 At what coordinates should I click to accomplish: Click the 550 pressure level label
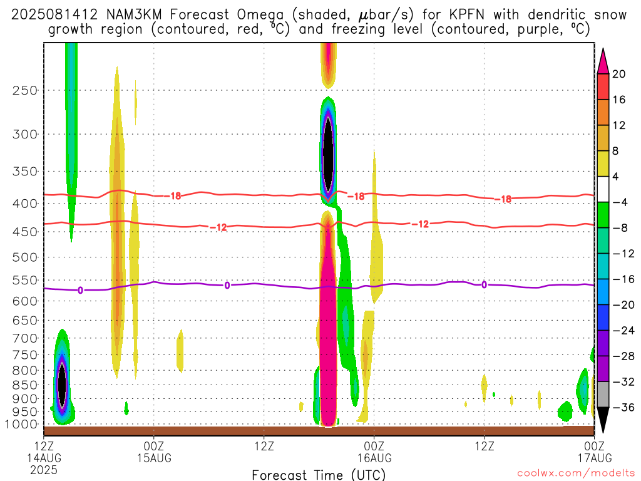pyautogui.click(x=25, y=280)
